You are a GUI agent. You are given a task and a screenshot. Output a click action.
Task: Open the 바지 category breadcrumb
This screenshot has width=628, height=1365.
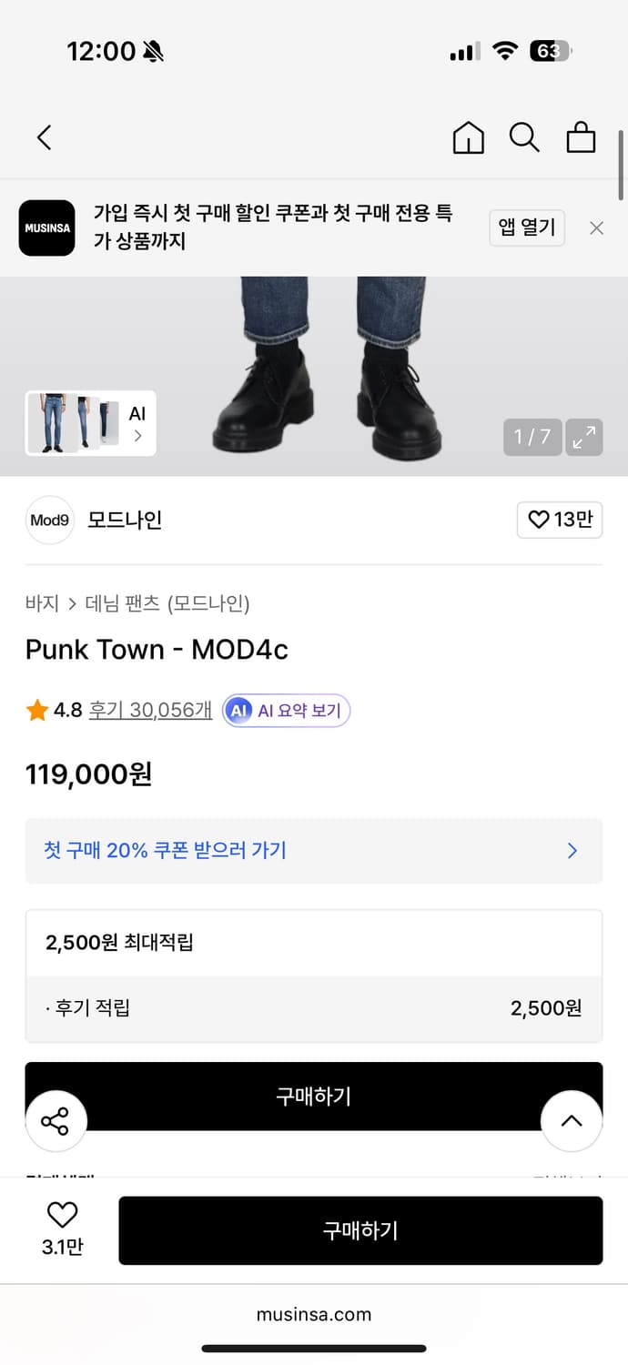(38, 604)
